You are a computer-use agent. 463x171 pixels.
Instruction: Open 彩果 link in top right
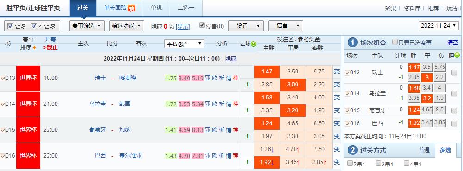pos(391,8)
